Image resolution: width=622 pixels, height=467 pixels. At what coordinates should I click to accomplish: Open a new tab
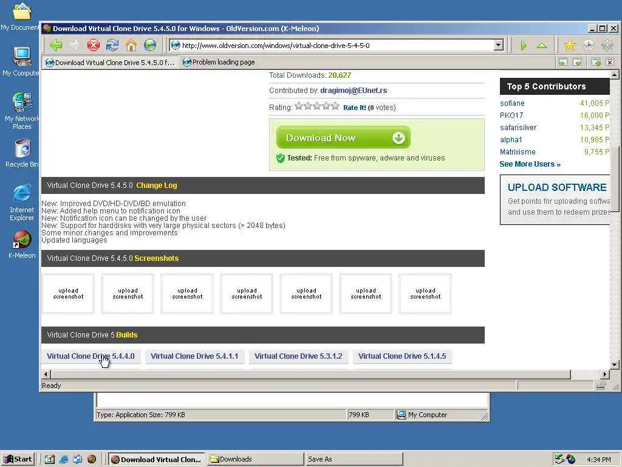[x=596, y=62]
